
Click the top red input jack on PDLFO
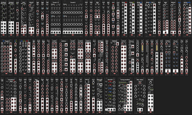tap(30, 5)
